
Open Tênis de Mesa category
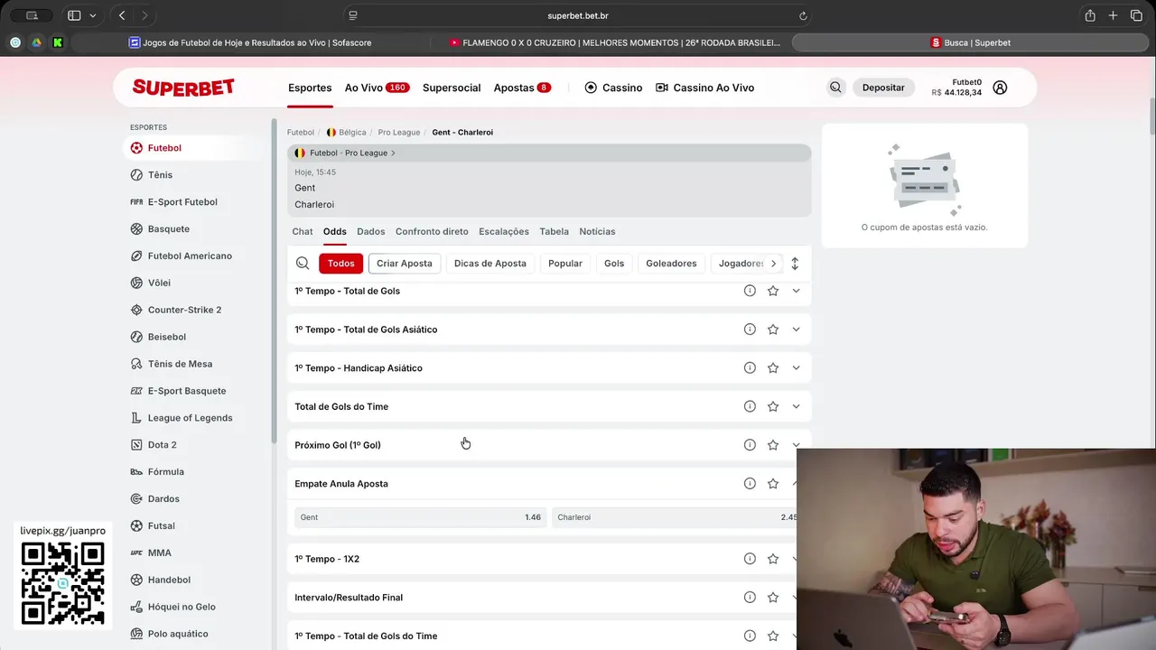(171, 364)
